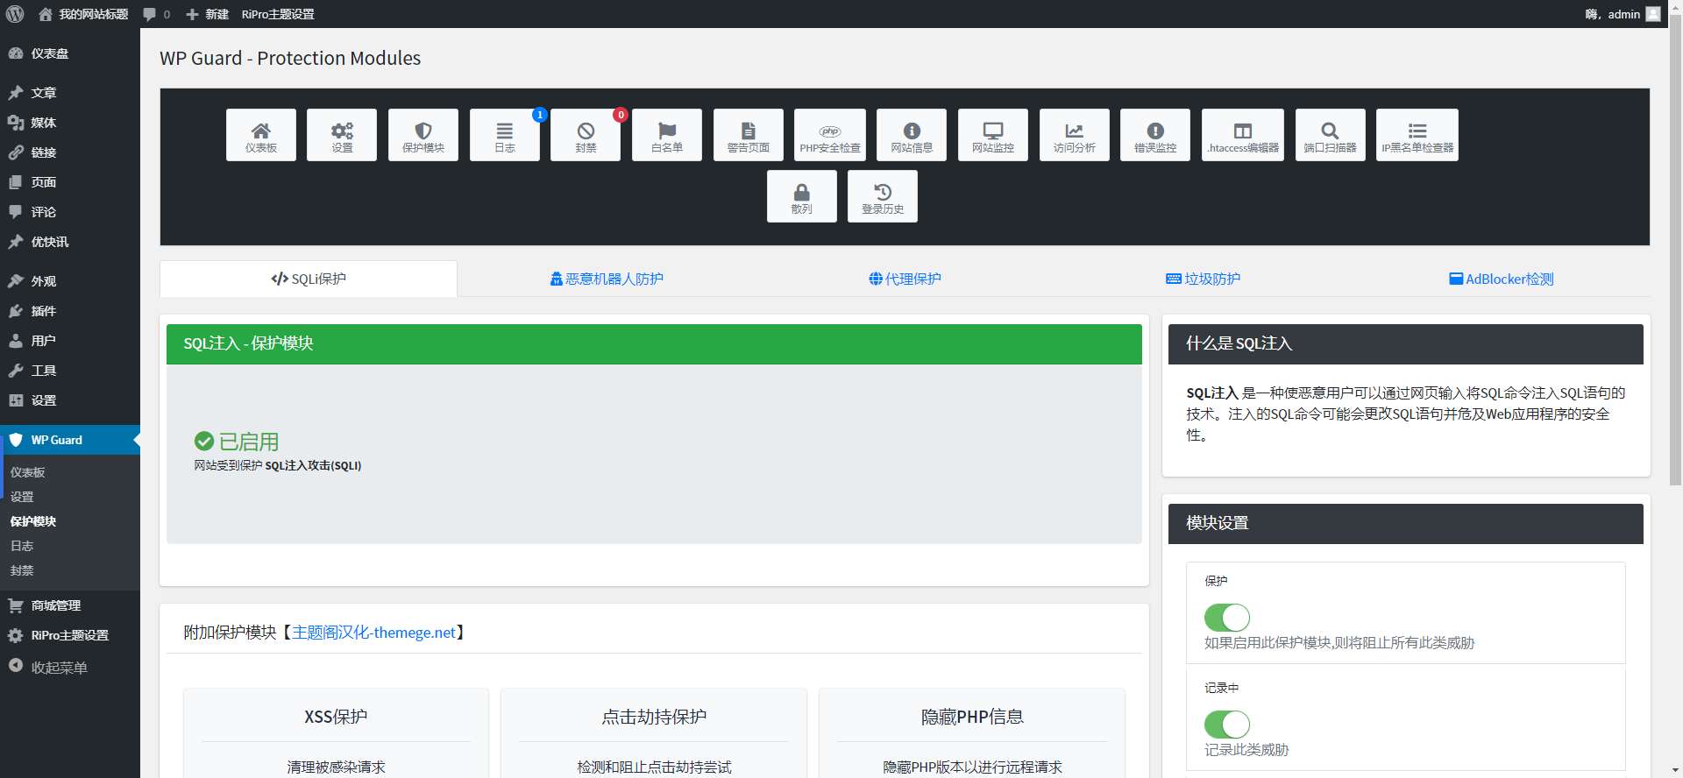Switch to the 垃圾防护 tab

click(x=1203, y=279)
